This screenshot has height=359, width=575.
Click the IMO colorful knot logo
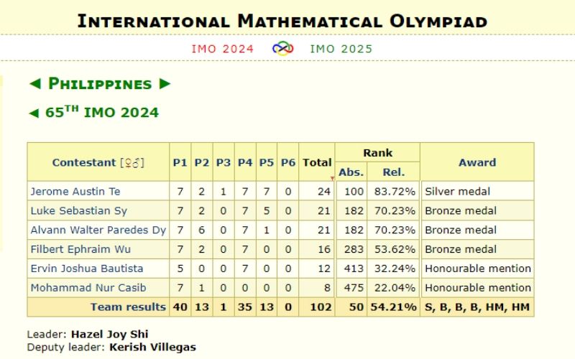coord(282,49)
